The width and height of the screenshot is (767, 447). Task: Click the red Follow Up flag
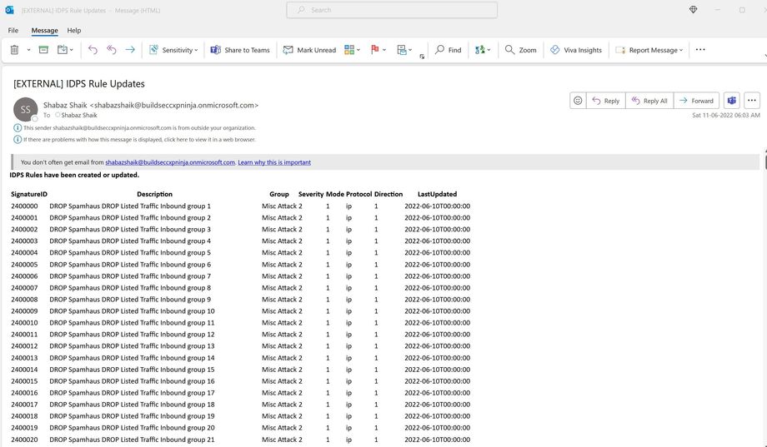point(374,50)
